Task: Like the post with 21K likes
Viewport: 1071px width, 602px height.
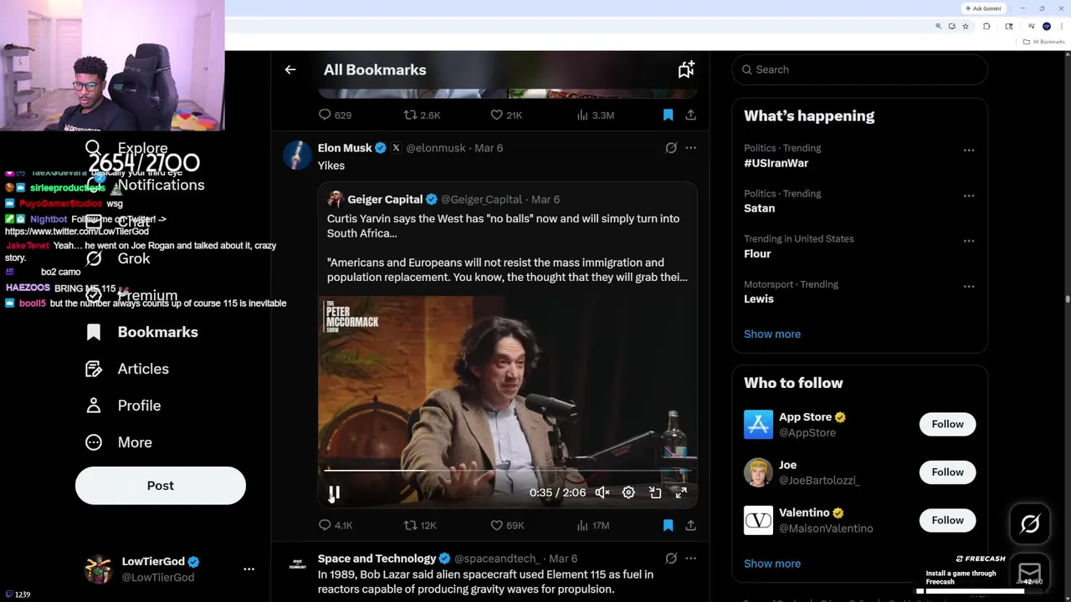Action: (x=506, y=115)
